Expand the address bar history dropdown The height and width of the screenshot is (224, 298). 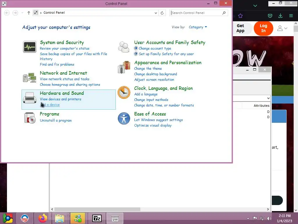[x=156, y=13]
